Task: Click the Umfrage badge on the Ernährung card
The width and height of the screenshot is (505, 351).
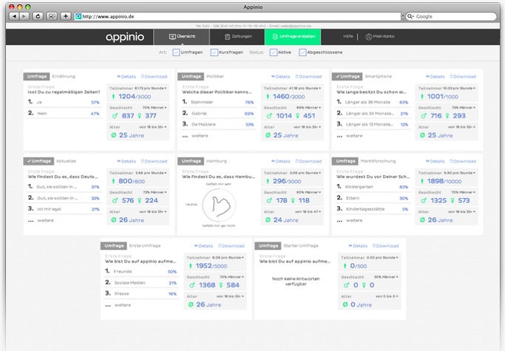Action: 36,76
